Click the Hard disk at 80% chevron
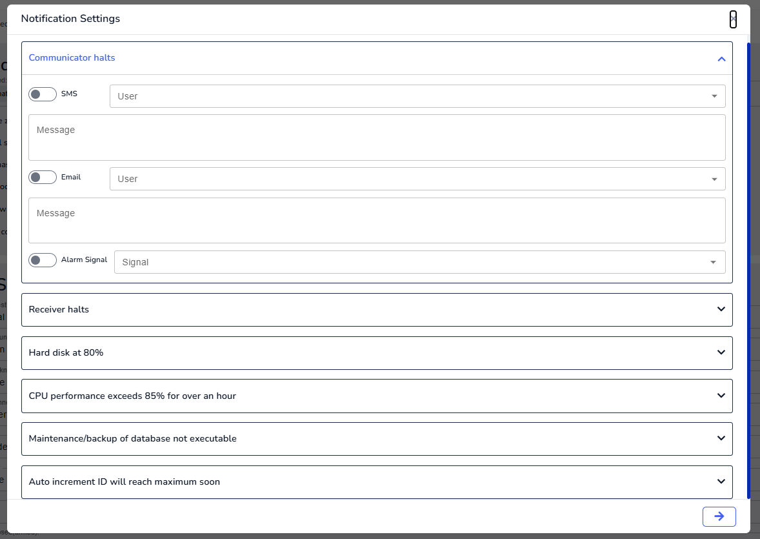760x539 pixels. [721, 352]
